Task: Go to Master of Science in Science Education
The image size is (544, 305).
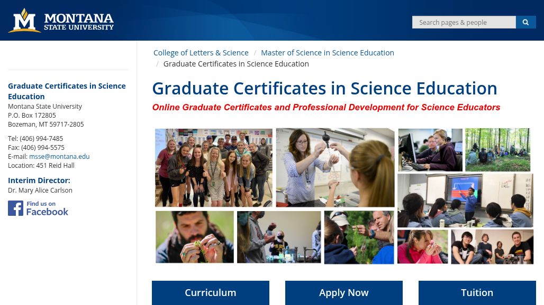Action: click(x=327, y=53)
